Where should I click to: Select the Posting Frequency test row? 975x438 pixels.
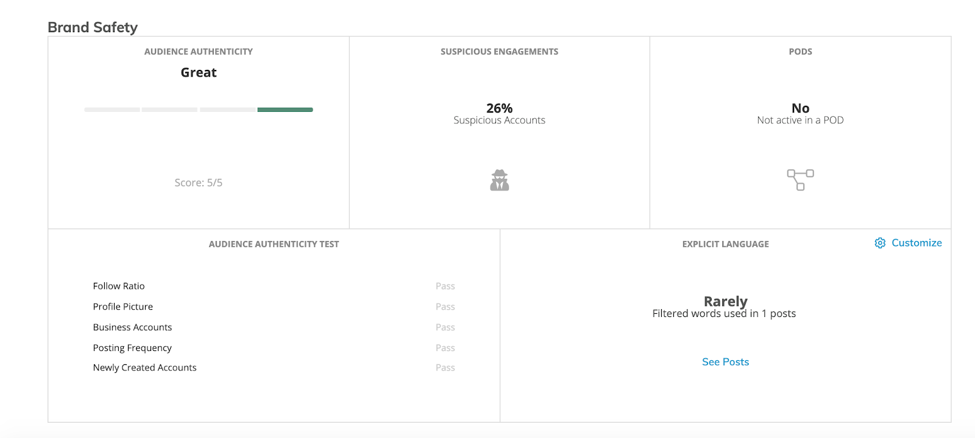coord(274,348)
